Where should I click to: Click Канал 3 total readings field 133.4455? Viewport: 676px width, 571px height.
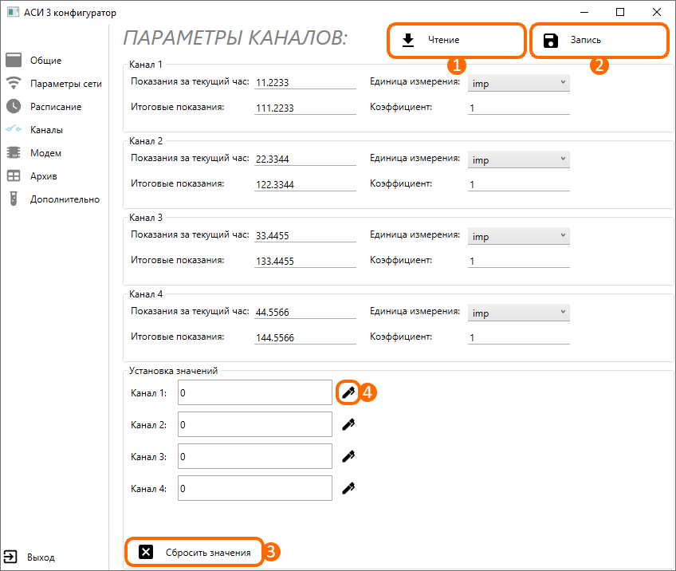coord(305,261)
